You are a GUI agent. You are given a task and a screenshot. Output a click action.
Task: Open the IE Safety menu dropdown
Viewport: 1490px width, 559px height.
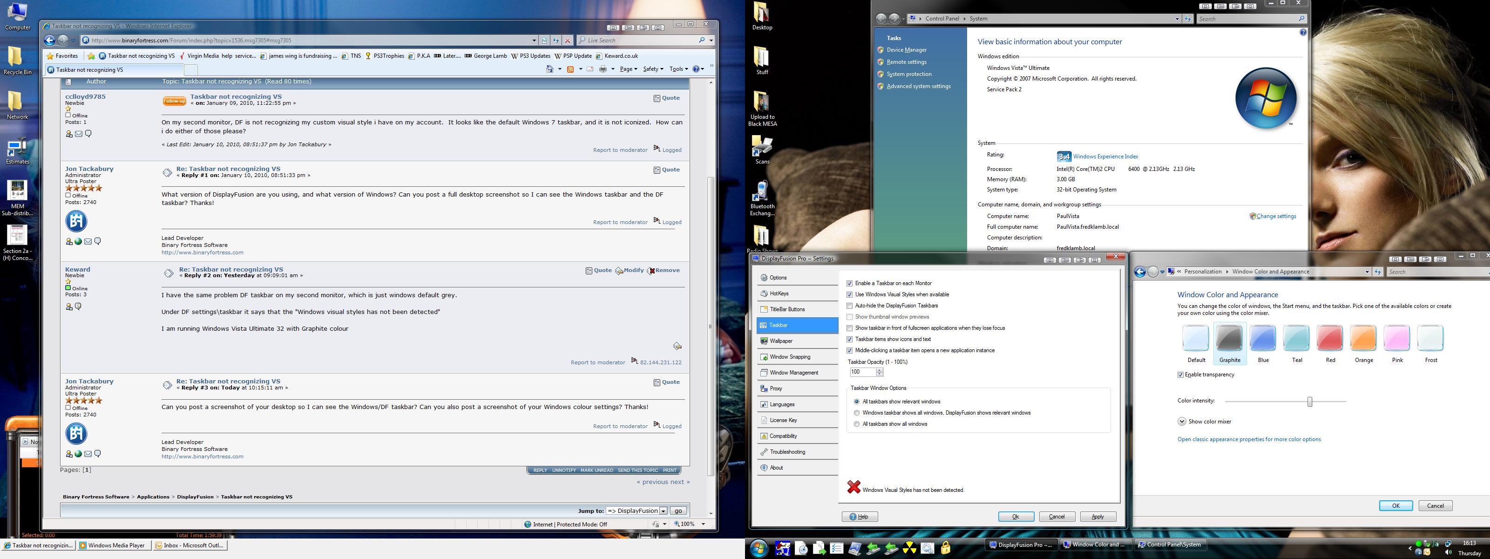click(653, 69)
